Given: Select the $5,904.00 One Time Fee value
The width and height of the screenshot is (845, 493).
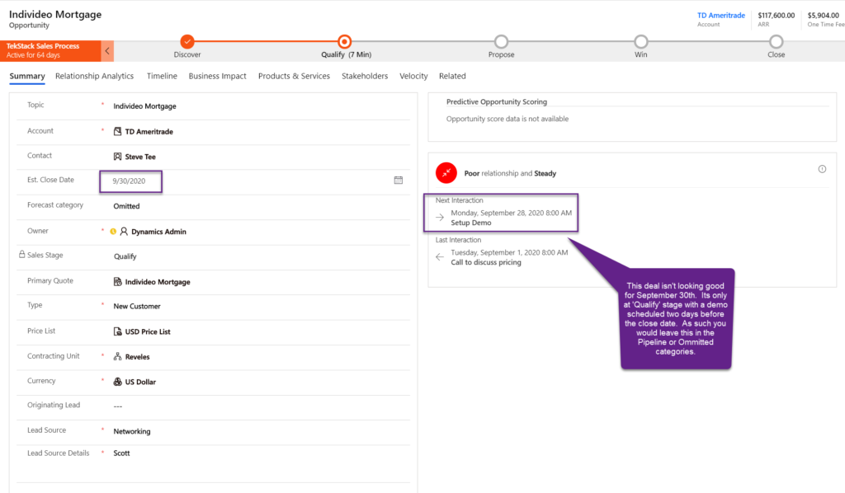Looking at the screenshot, I should 823,15.
